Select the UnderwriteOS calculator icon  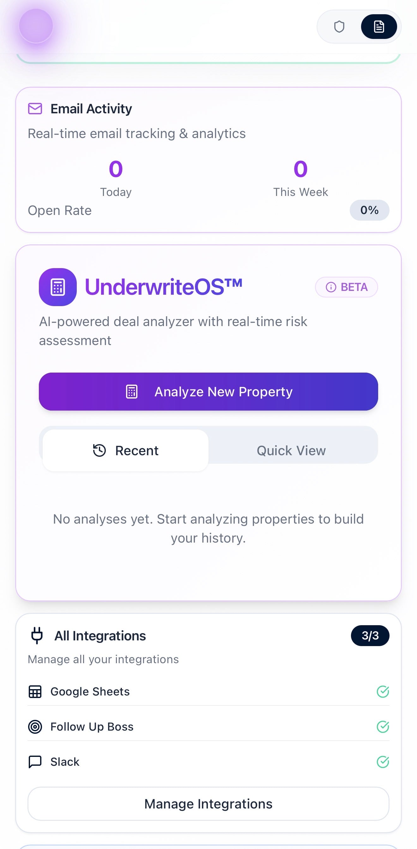point(57,287)
